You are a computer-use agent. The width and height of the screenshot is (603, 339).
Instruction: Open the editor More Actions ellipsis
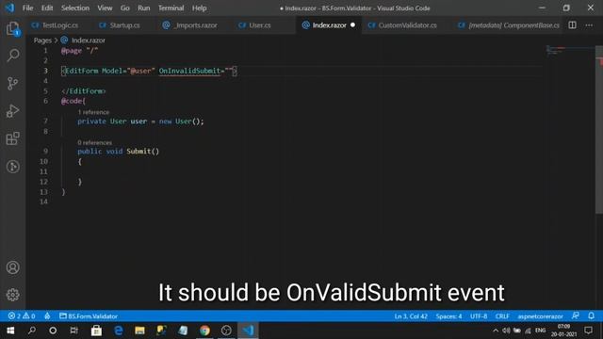589,25
